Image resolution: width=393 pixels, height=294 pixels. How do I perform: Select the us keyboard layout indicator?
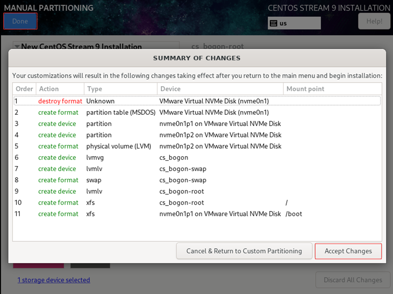pyautogui.click(x=294, y=23)
